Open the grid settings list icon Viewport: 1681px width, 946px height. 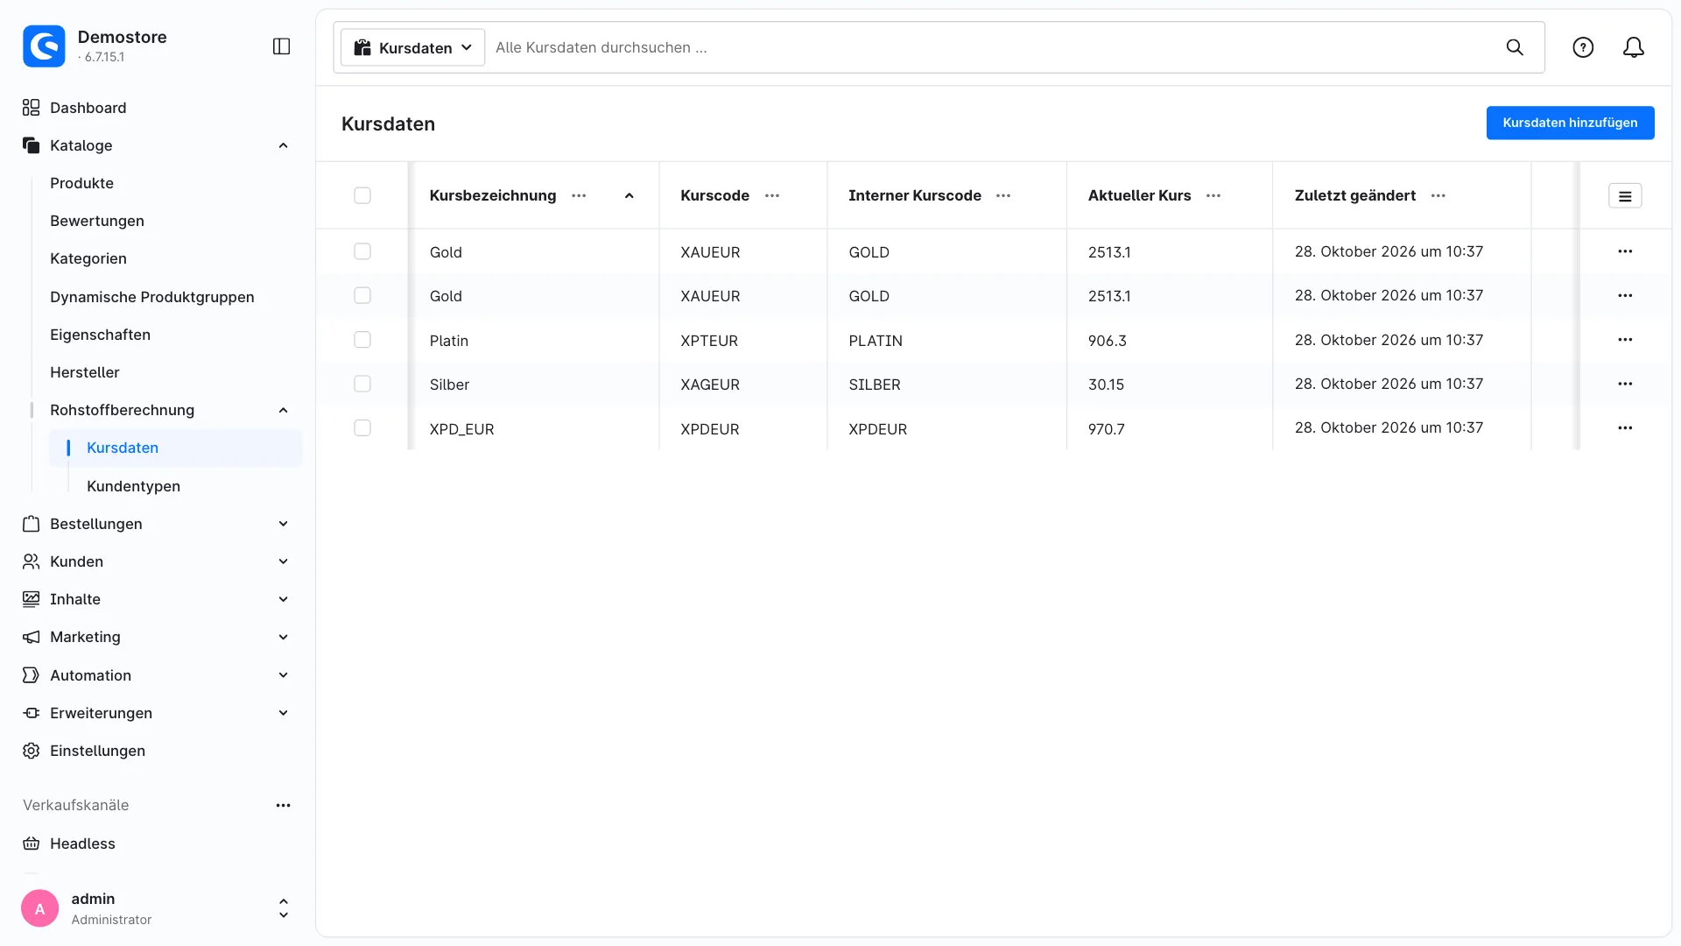coord(1625,196)
